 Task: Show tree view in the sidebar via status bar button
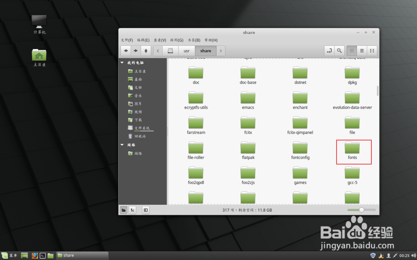[x=133, y=210]
